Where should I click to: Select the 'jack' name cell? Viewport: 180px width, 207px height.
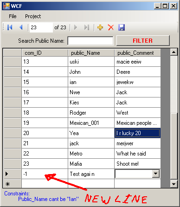tap(91, 143)
